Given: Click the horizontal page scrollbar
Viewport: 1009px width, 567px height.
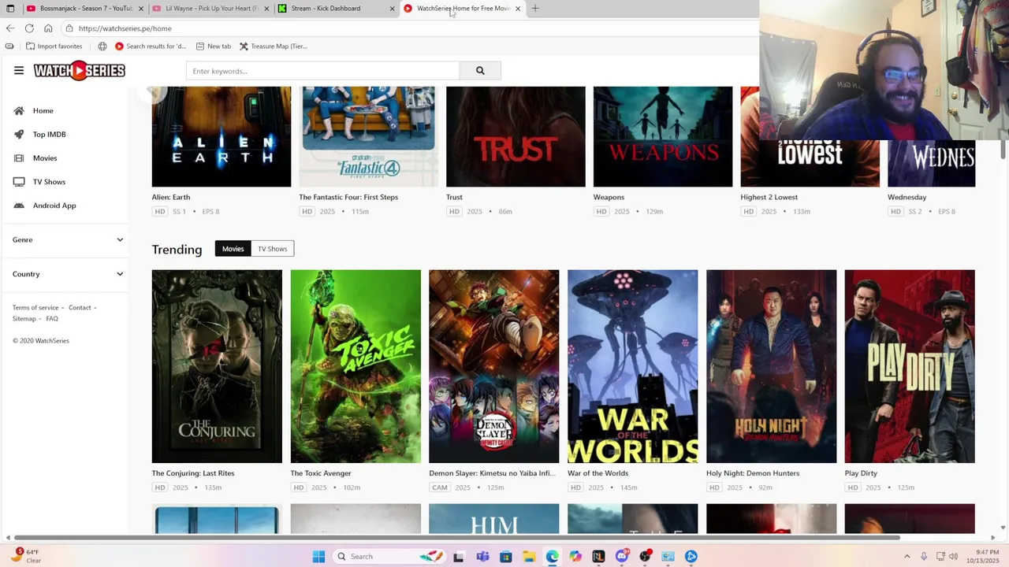Looking at the screenshot, I should click(x=457, y=538).
